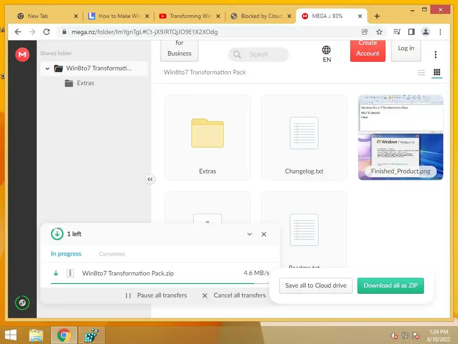The image size is (458, 344).
Task: Open the Chrome three-dot menu
Action: (x=440, y=32)
